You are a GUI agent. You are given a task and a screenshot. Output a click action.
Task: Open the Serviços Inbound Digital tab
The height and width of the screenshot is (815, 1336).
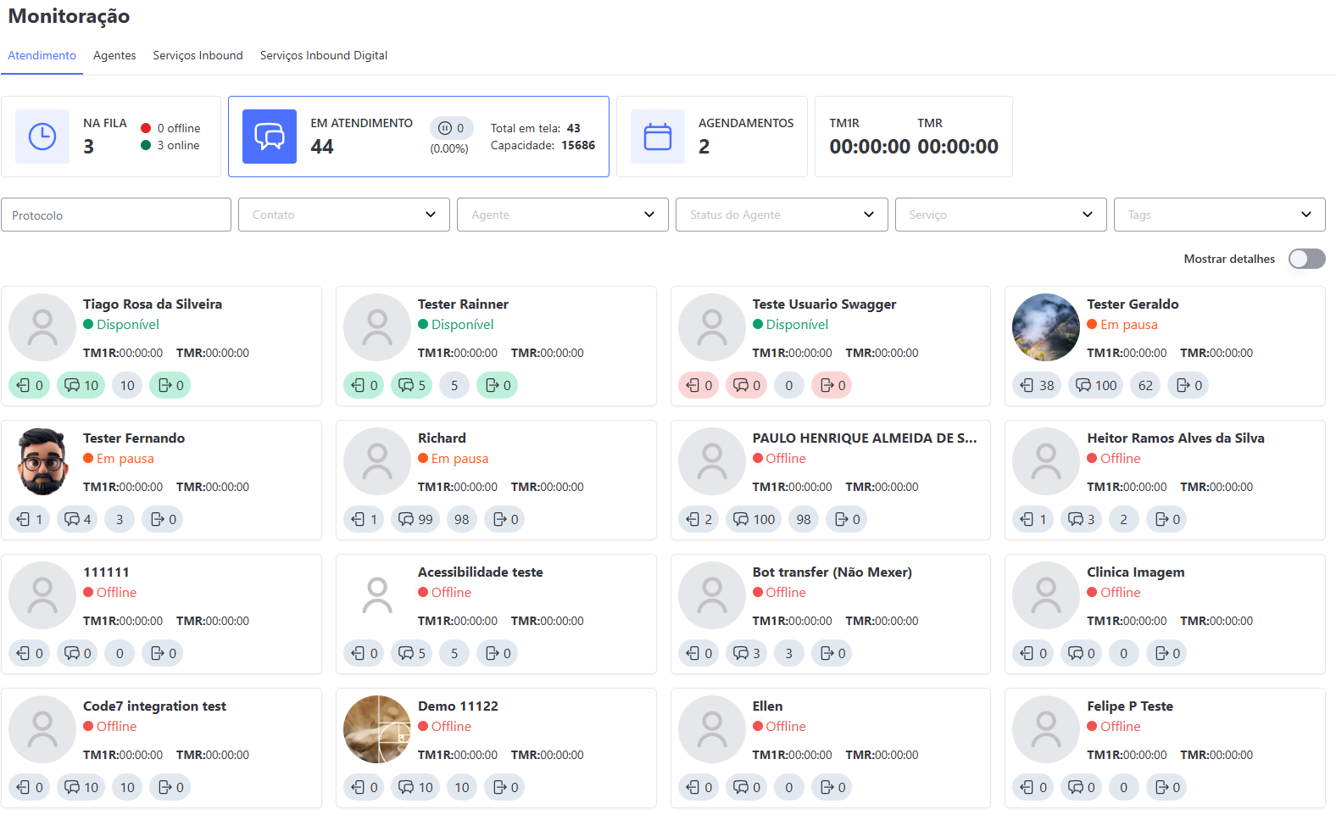[323, 55]
